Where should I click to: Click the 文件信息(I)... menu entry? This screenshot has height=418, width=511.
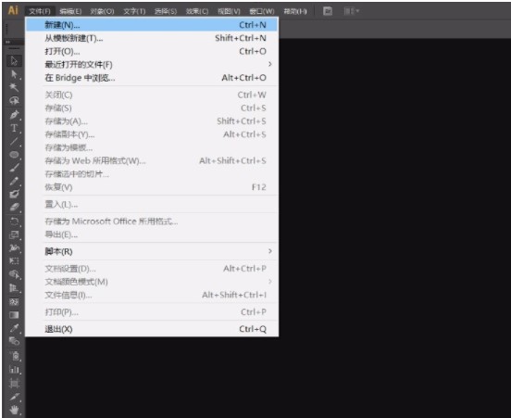point(152,295)
